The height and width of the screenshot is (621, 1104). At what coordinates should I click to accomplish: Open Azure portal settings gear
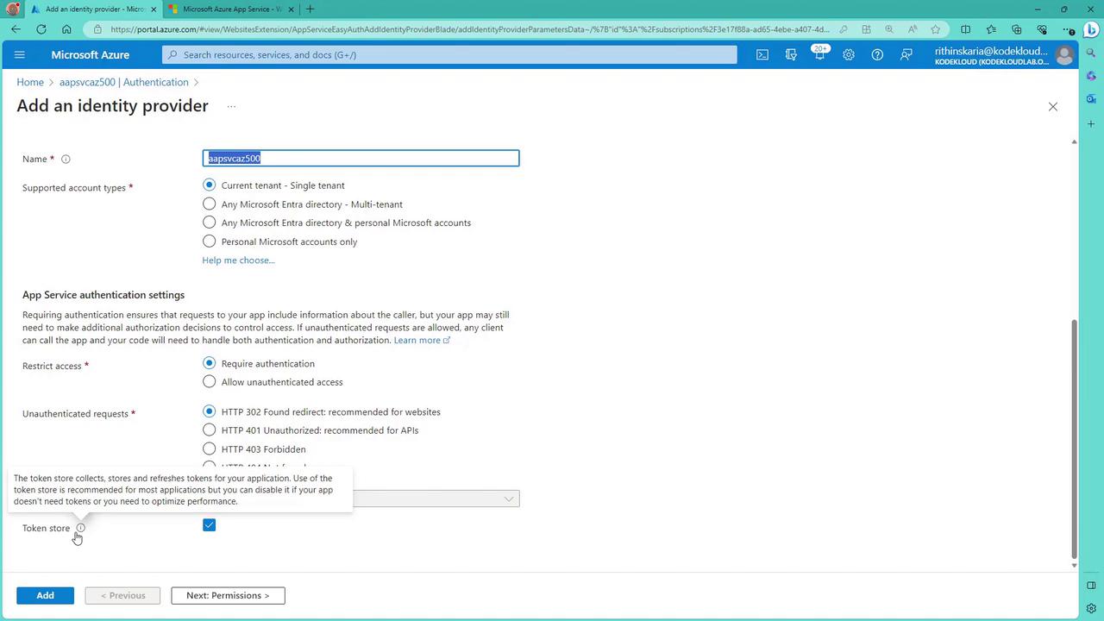point(849,54)
